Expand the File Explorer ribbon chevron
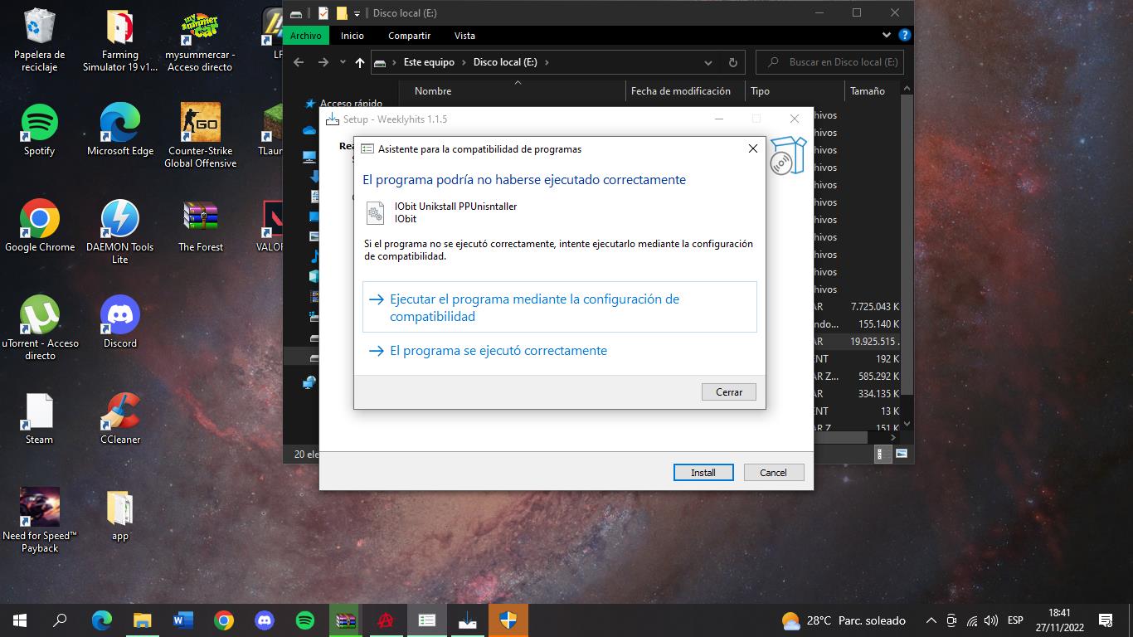1133x637 pixels. (887, 36)
